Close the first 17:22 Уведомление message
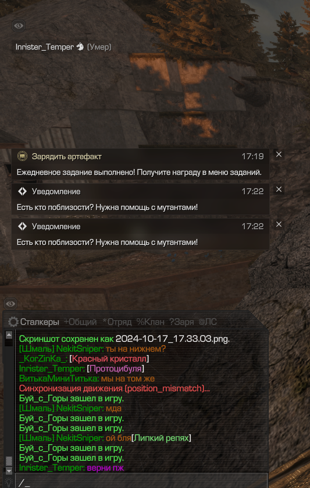 coord(279,189)
